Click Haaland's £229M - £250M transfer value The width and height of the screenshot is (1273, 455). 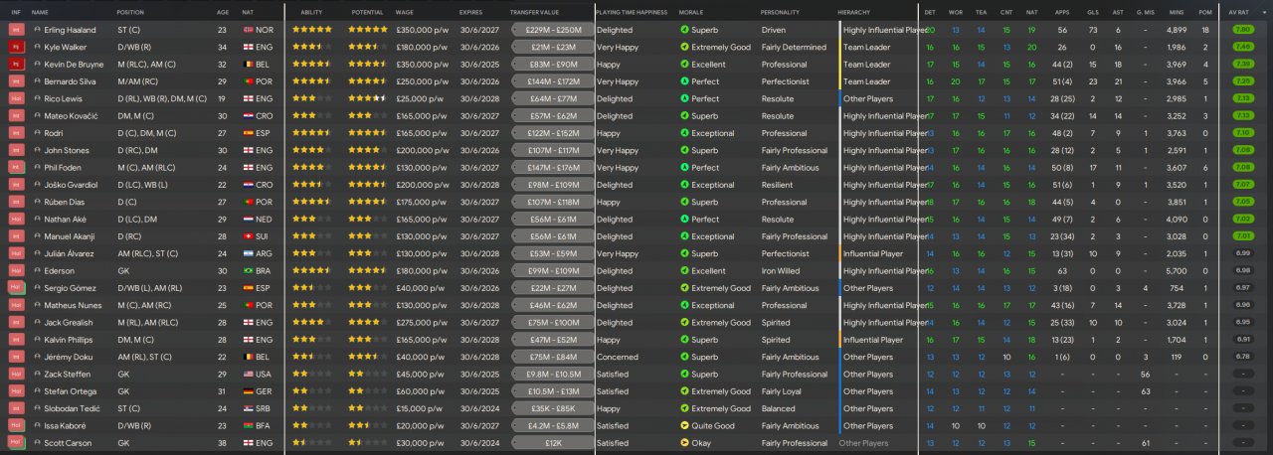(553, 30)
